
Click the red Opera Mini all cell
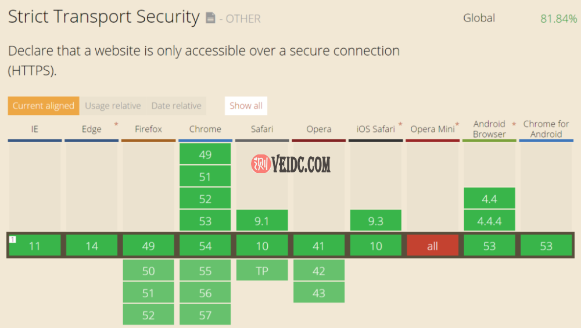pyautogui.click(x=432, y=246)
